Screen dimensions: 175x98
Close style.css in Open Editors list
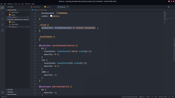click(x=8, y=17)
